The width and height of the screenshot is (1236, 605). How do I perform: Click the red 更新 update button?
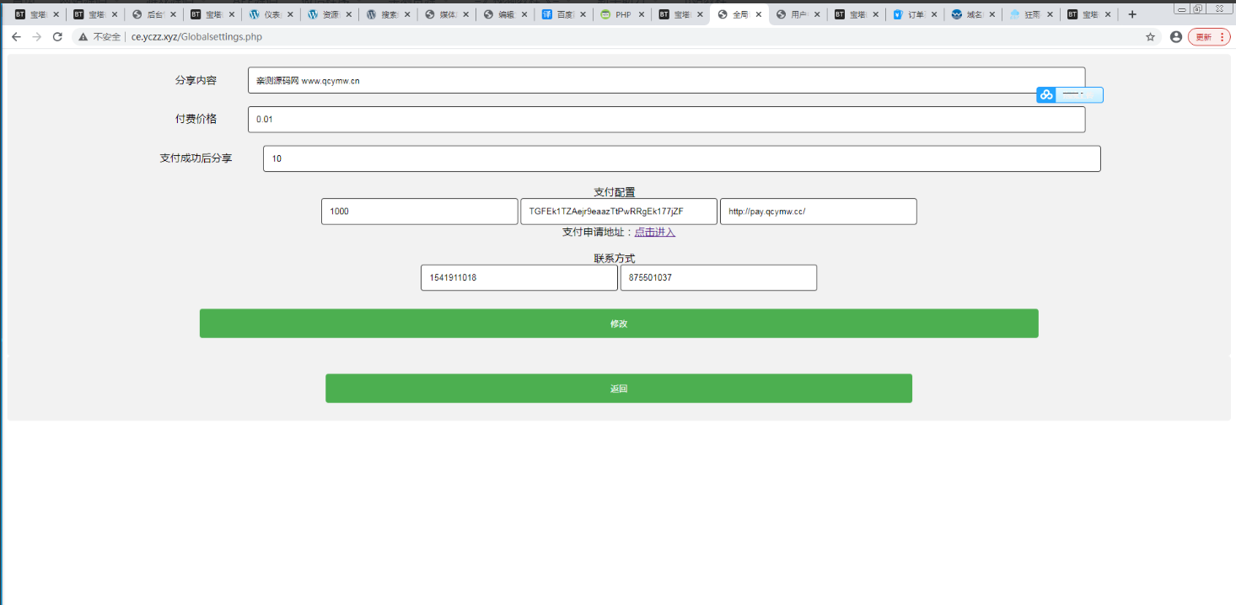tap(1208, 37)
